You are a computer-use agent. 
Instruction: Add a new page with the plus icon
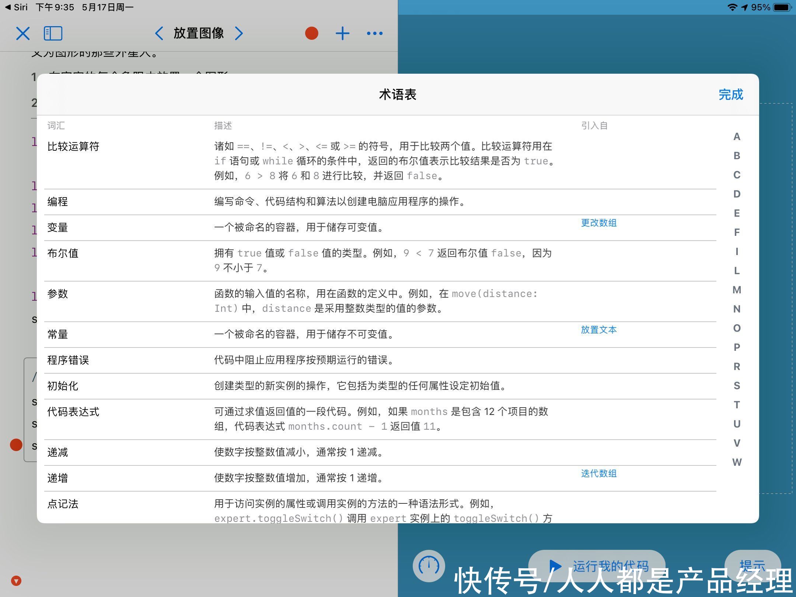(x=342, y=33)
